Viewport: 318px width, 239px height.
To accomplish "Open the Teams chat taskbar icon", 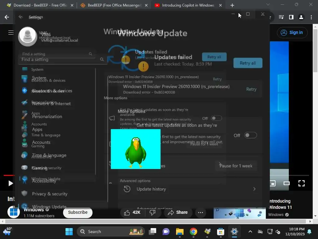I will pos(166,232).
